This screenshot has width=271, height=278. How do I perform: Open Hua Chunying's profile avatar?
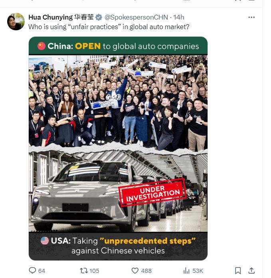[x=16, y=22]
